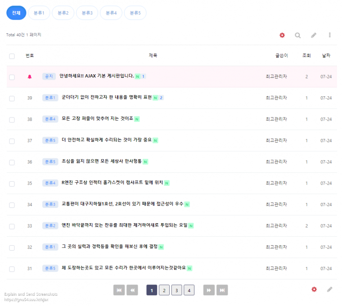342x306 pixels.
Task: Open post '더 안전하고 확실하게 수리되는 것이 가장 중요'
Action: (x=107, y=140)
